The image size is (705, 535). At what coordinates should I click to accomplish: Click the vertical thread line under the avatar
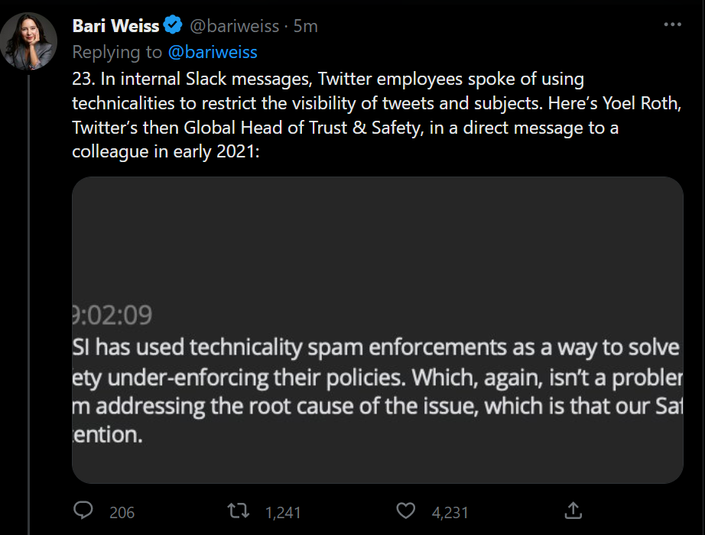[29, 306]
